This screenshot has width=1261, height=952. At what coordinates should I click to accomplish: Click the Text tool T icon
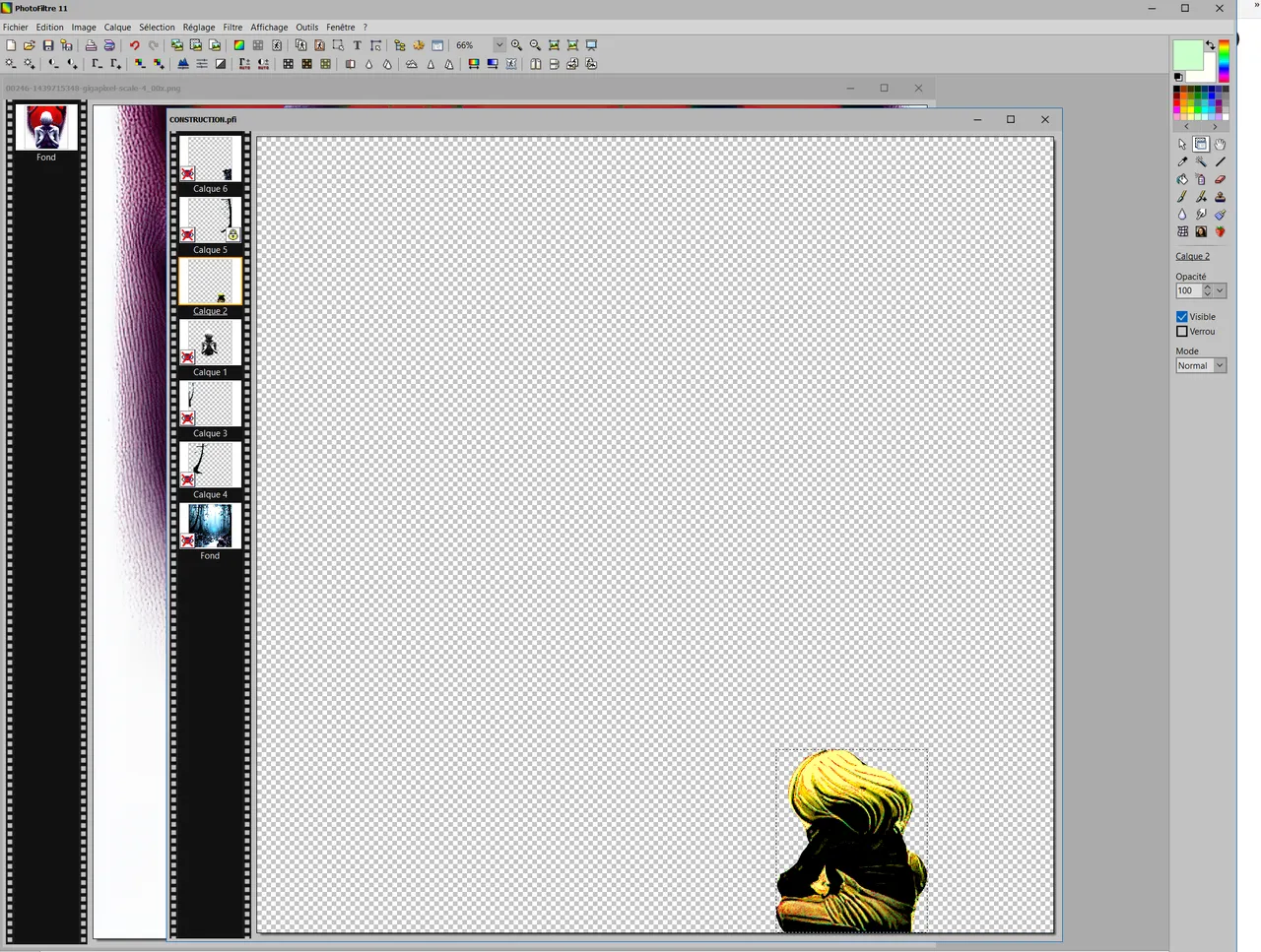coord(357,45)
